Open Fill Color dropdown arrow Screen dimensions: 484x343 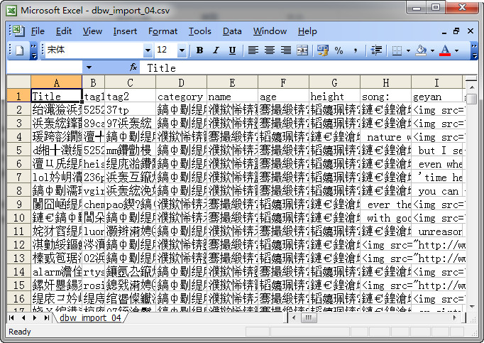[x=432, y=50]
